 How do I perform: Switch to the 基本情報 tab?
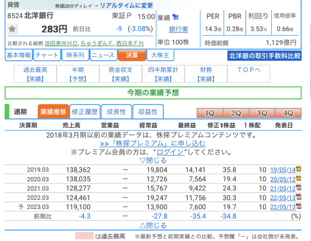coord(19,55)
